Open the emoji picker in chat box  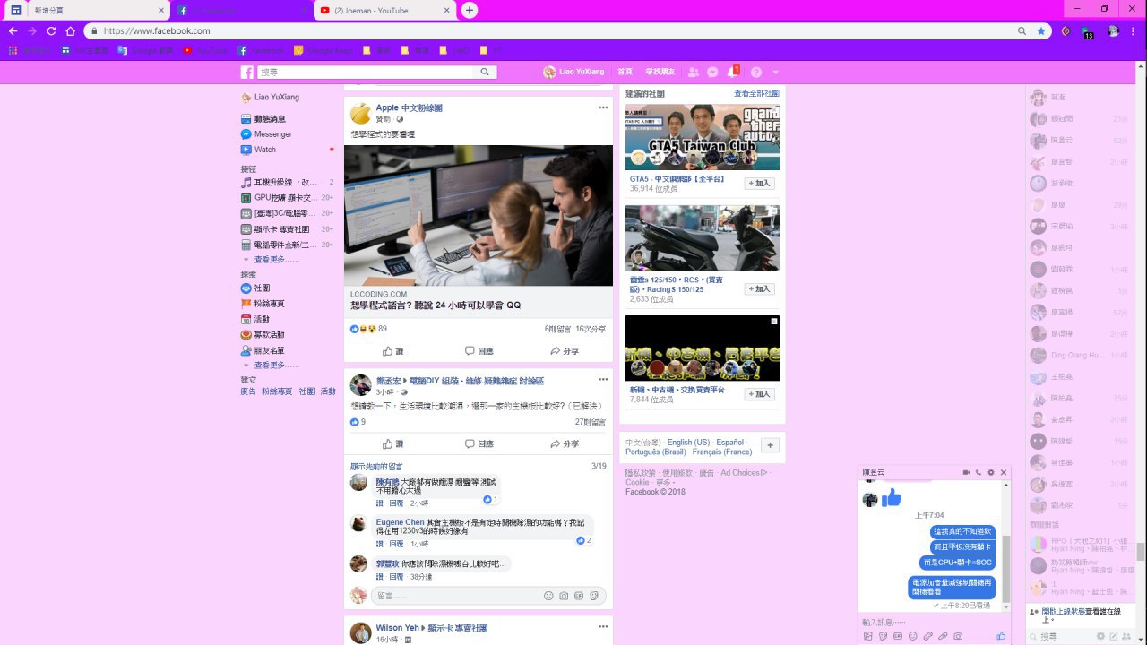912,636
